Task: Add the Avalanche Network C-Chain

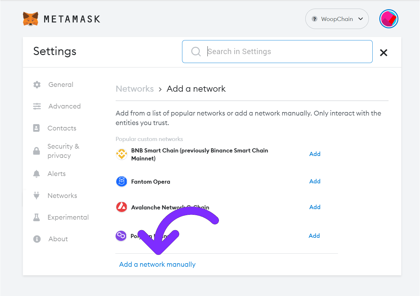Action: coord(315,207)
